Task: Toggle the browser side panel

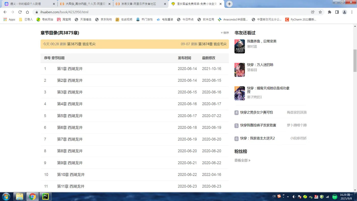Action: point(337,12)
